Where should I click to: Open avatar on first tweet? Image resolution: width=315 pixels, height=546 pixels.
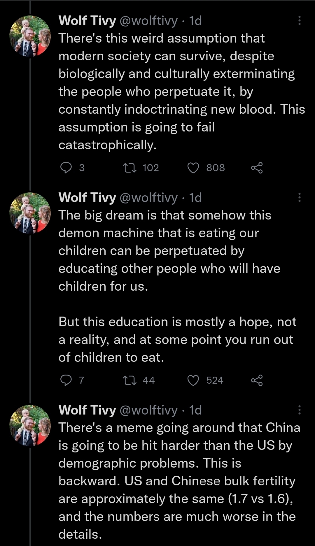30,36
